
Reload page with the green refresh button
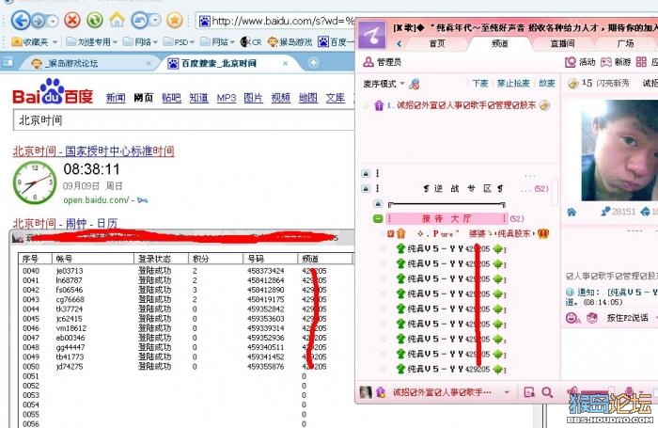[95, 20]
